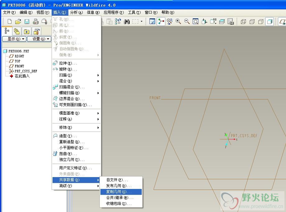The image size is (286, 212).
Task: Open the 编辑(E) menu
Action: [26, 12]
